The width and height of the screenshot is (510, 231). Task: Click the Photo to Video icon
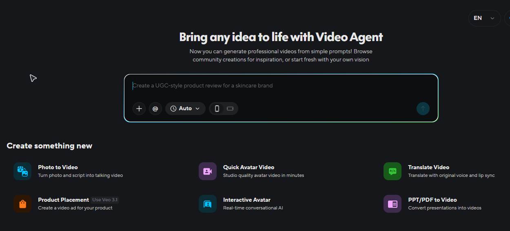pos(22,171)
